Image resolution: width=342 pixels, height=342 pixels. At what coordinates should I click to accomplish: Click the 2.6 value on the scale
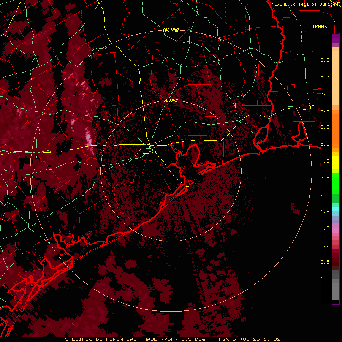[x=325, y=195]
